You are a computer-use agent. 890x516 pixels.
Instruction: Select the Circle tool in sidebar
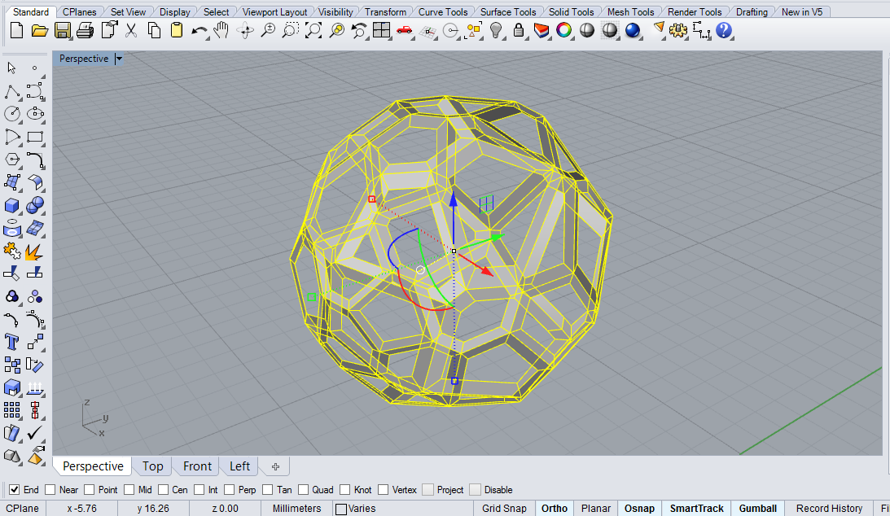tap(12, 114)
